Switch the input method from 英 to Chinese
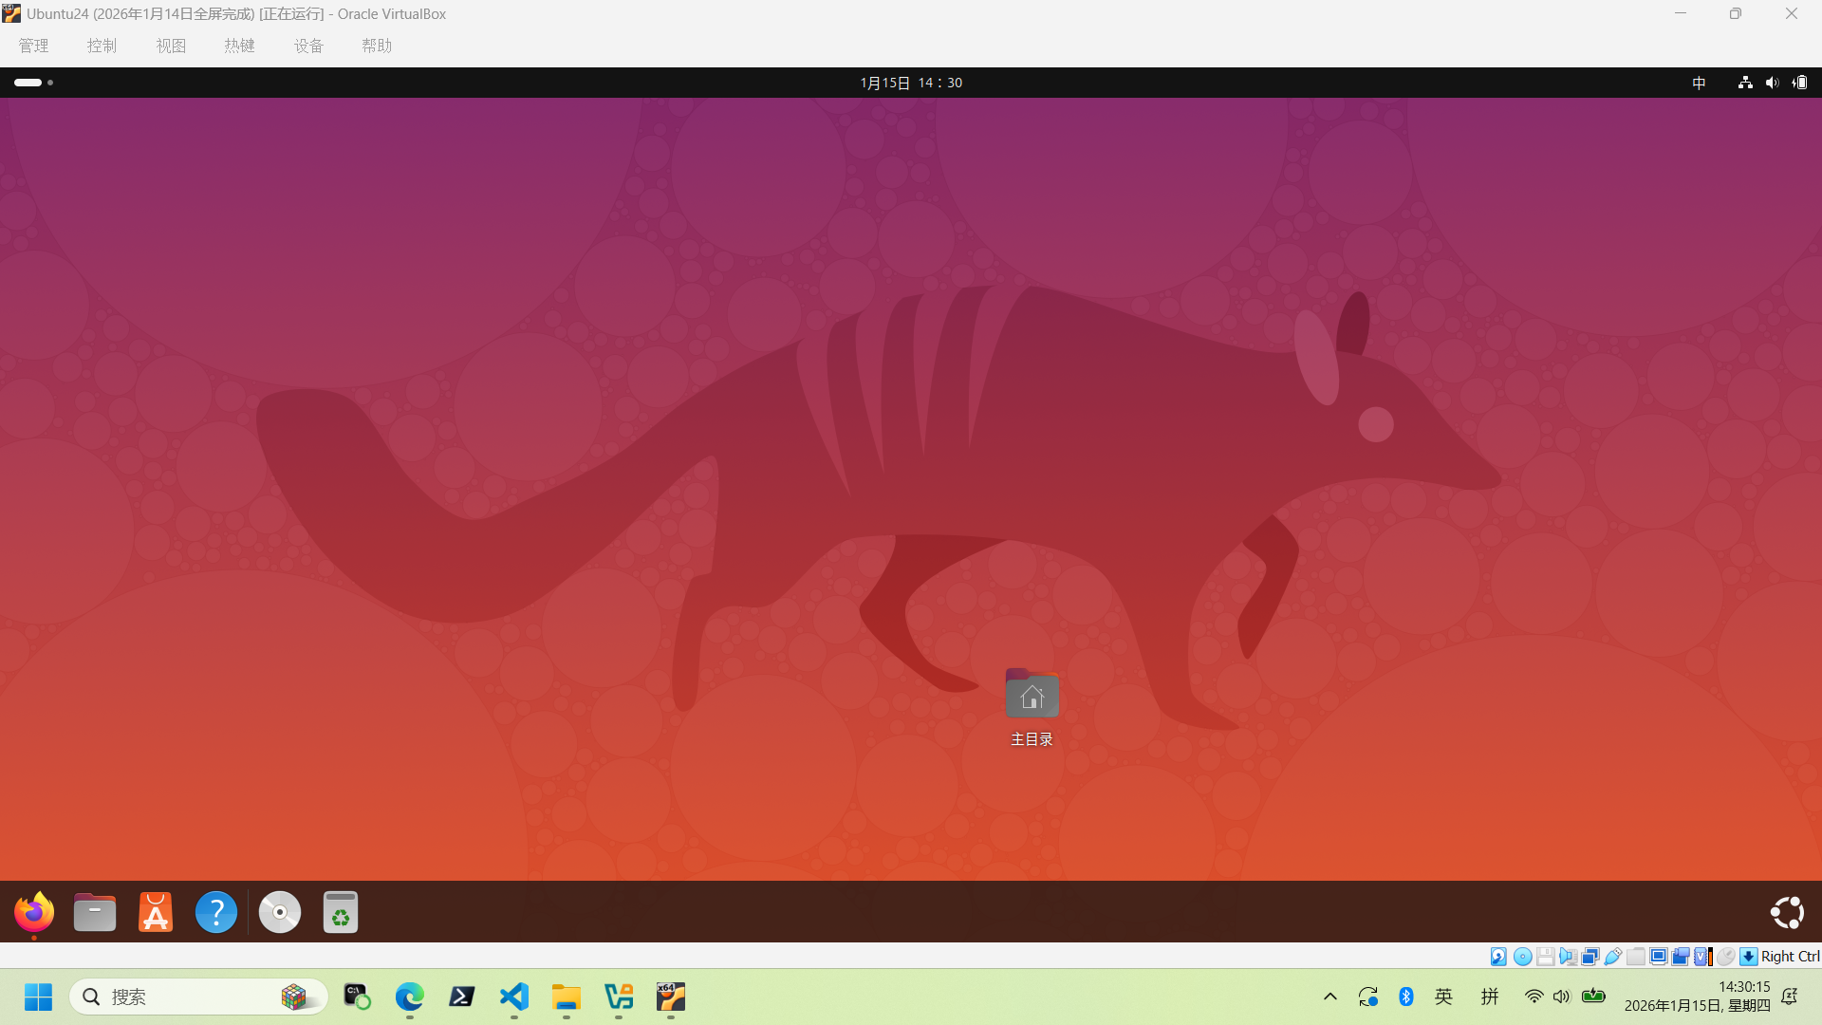Image resolution: width=1822 pixels, height=1025 pixels. pyautogui.click(x=1443, y=997)
